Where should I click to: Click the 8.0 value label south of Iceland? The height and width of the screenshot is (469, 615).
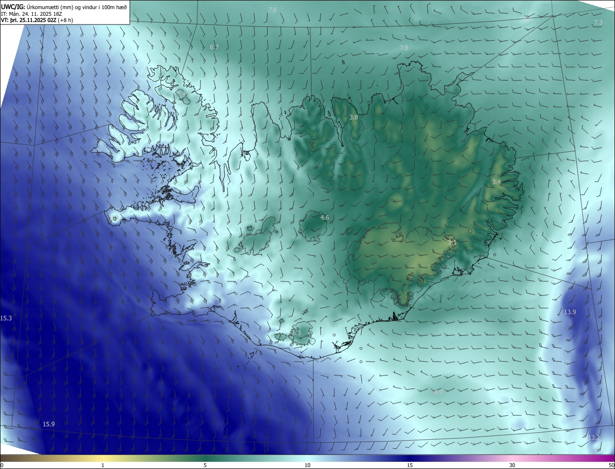click(x=438, y=392)
